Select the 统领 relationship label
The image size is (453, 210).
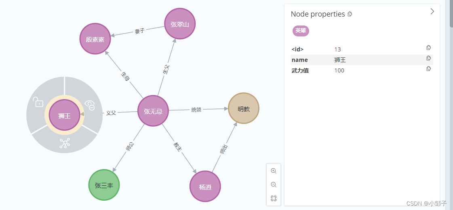tap(196, 110)
